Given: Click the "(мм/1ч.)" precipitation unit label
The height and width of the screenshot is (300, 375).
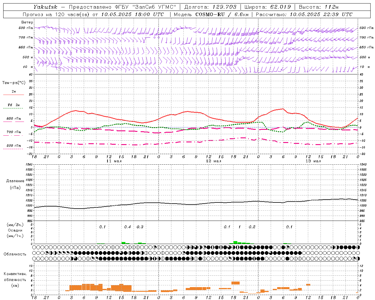Looking at the screenshot, I should [15, 236].
